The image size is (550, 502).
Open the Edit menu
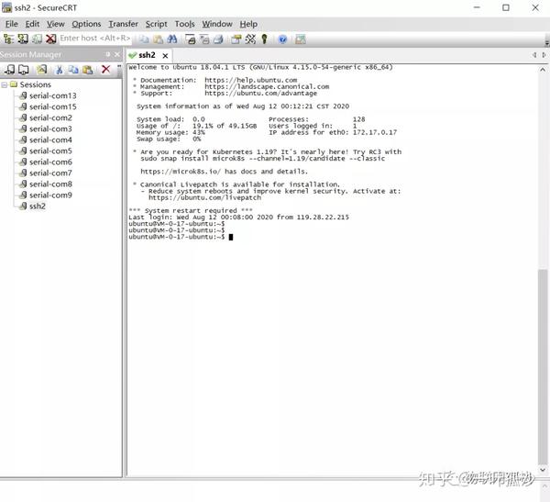tap(32, 24)
